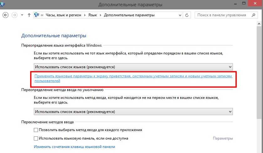Click the search magnifier icon
This screenshot has height=153, width=263.
(x=253, y=15)
